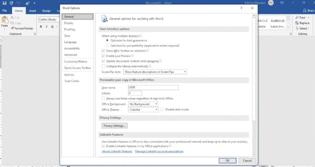Select Proofing category in Word Options
Viewport: 315px width, 167px height.
coord(77,30)
